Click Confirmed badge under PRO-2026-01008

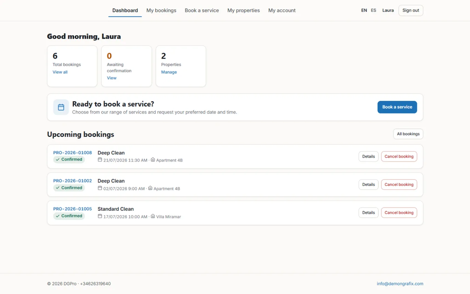[69, 160]
